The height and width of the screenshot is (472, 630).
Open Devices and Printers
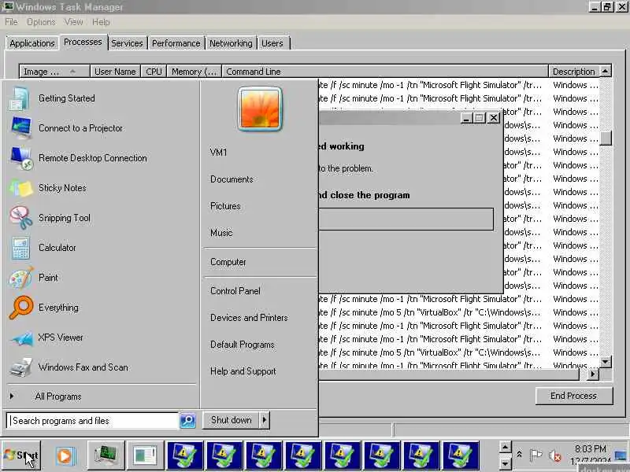click(x=249, y=318)
